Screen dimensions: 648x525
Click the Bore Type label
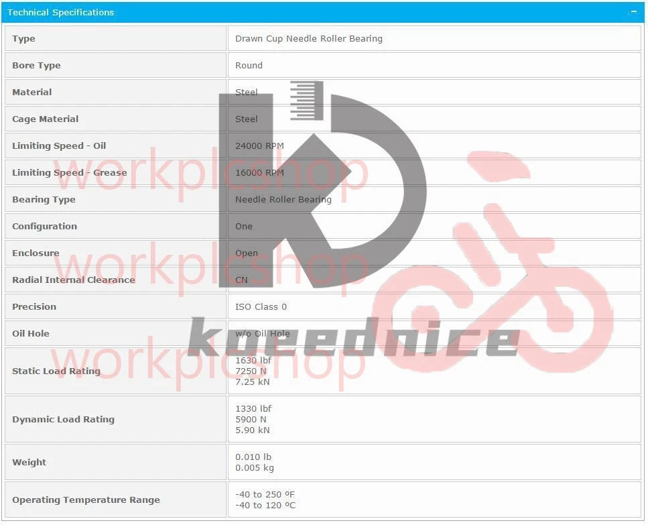click(x=36, y=65)
